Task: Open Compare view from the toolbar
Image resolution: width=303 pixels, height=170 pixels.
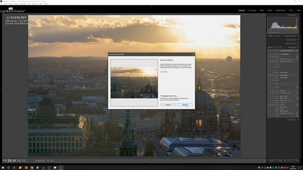Action: click(14, 161)
